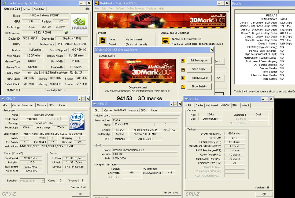Viewport: 295px width, 198px height.
Task: Click the Core Voltage value 1.784 V
Action: (60, 127)
